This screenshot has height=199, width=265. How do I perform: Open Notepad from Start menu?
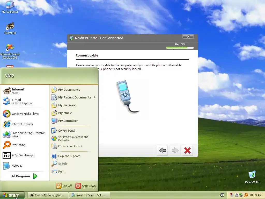pyautogui.click(x=25, y=166)
